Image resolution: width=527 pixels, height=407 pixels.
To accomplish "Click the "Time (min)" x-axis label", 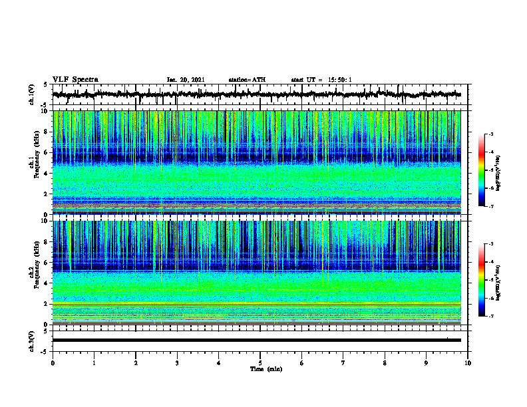I will click(x=266, y=369).
